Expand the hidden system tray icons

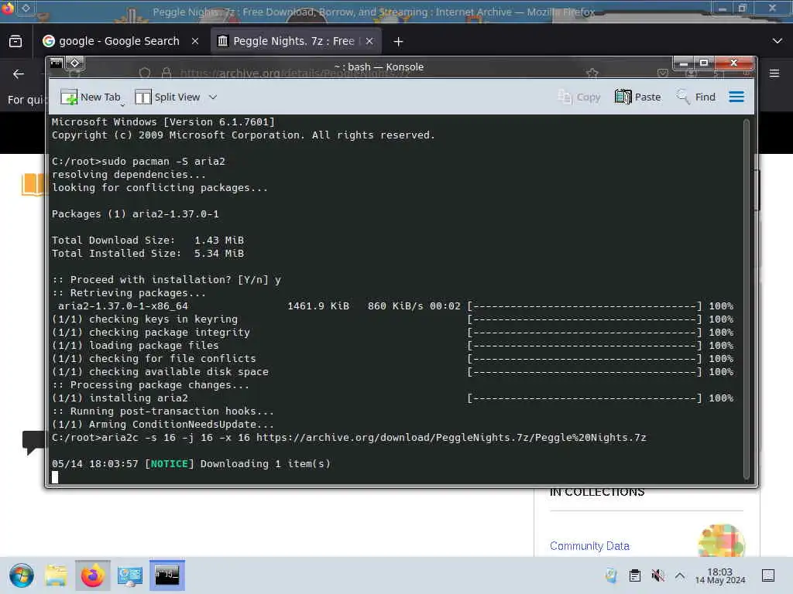click(x=680, y=575)
